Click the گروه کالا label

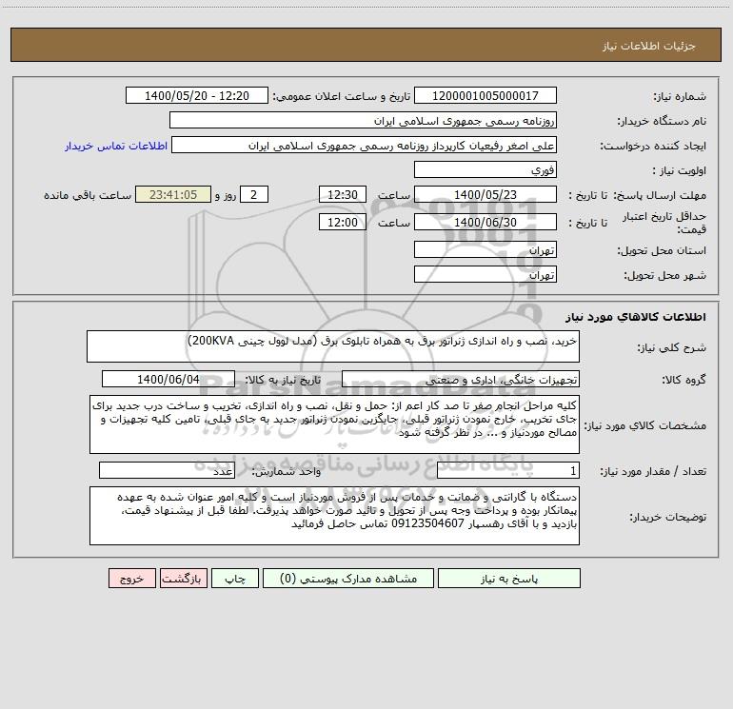click(683, 380)
